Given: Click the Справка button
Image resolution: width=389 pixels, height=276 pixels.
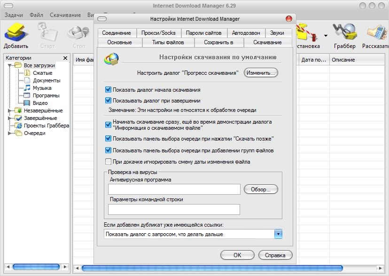Looking at the screenshot, I should [x=275, y=255].
